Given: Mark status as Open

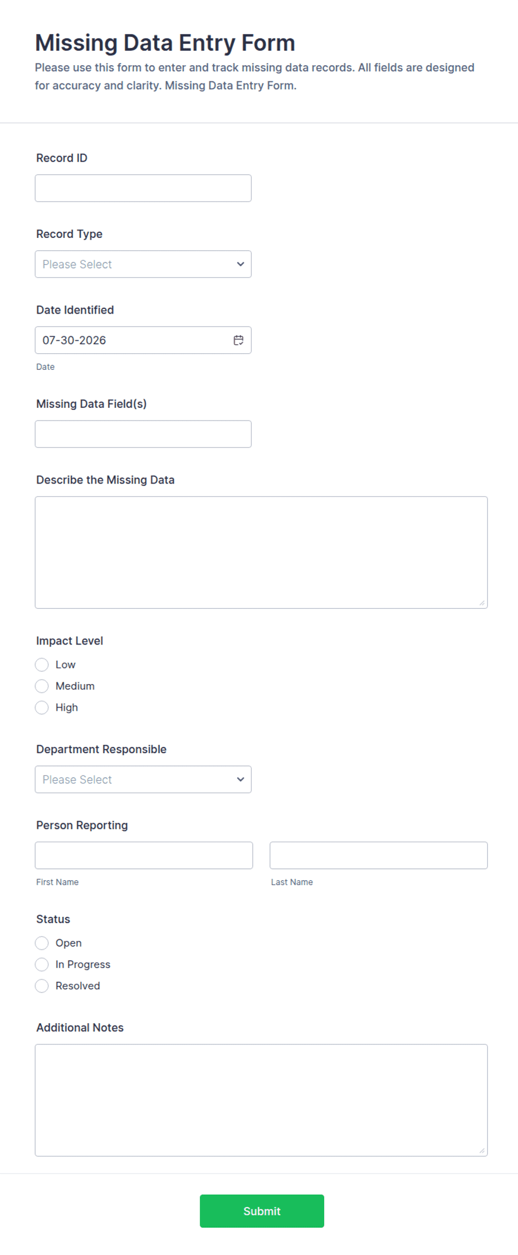Looking at the screenshot, I should 42,943.
